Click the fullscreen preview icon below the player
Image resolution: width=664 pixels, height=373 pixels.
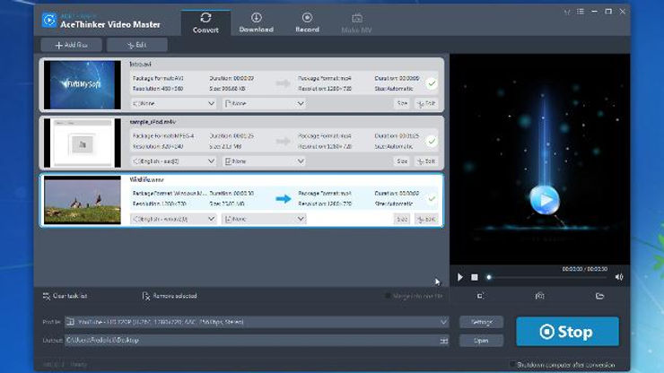(x=479, y=296)
